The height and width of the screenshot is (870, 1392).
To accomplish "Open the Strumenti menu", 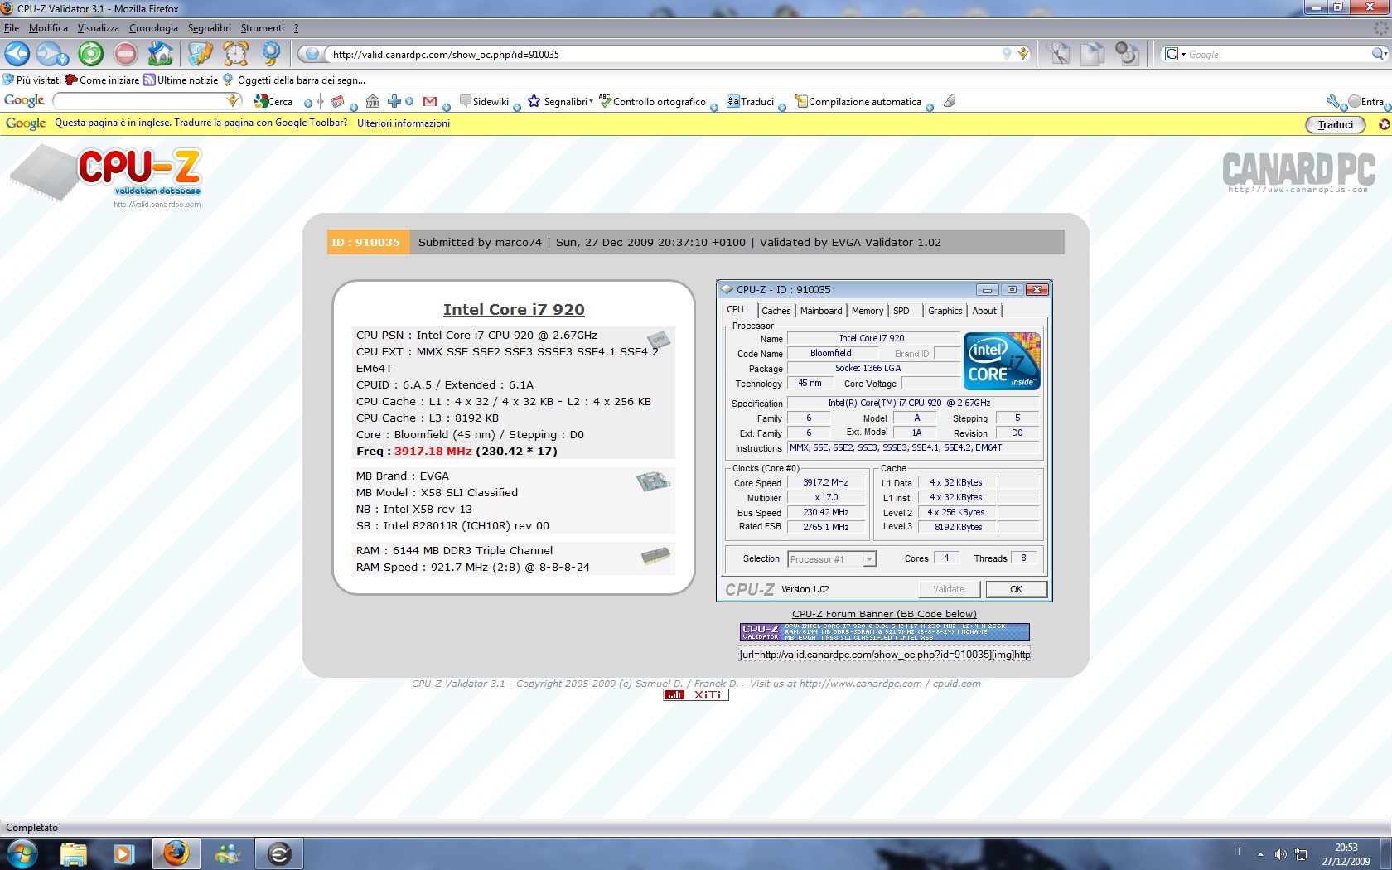I will [x=262, y=28].
